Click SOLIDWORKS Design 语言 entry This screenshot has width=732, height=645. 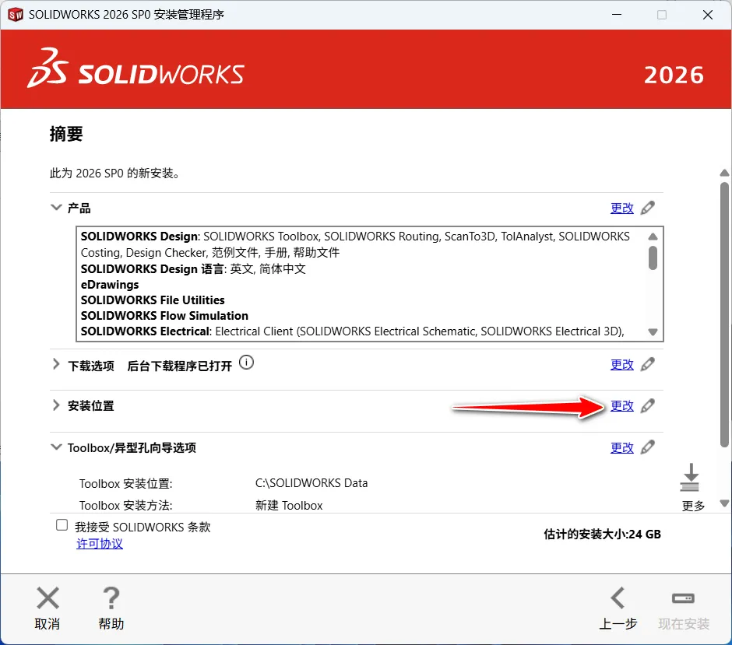pyautogui.click(x=193, y=269)
